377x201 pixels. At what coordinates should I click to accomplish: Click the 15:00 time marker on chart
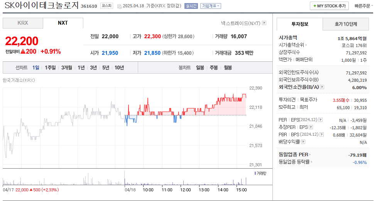click(242, 190)
